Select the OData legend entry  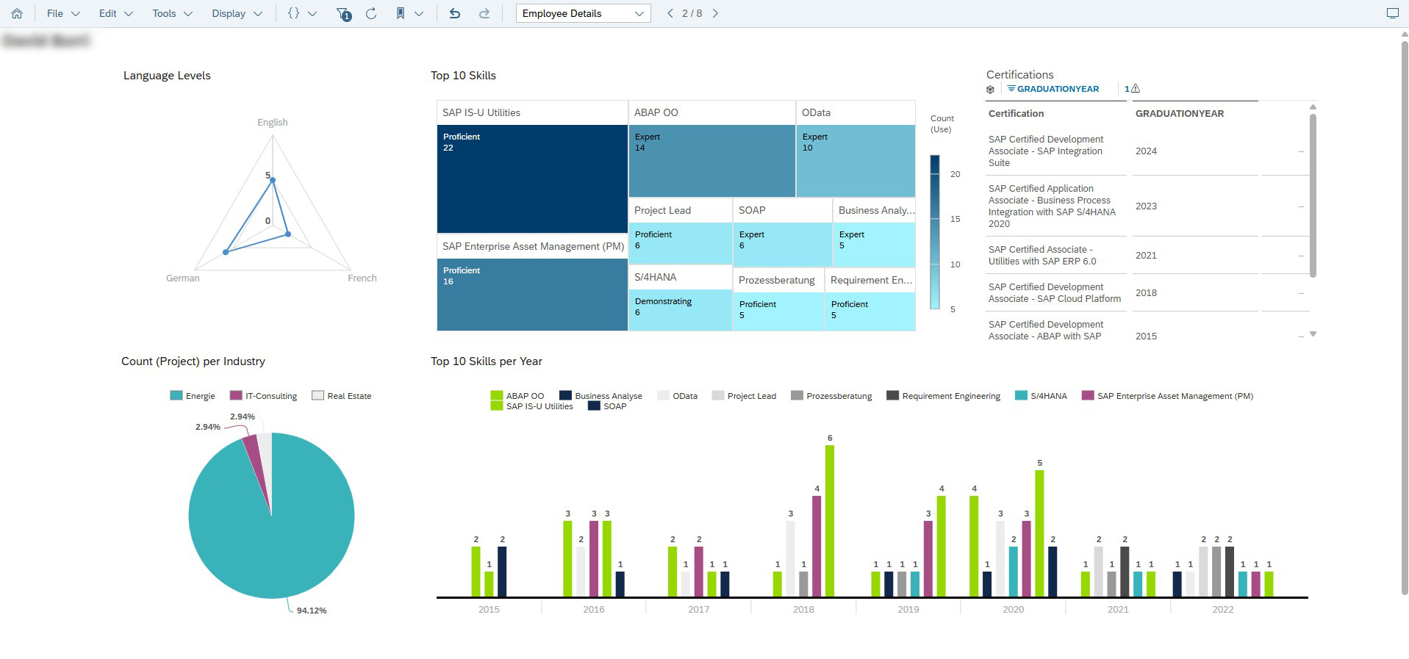click(677, 395)
